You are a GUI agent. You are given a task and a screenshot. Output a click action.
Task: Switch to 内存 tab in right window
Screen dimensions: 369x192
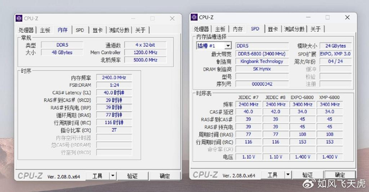click(237, 29)
